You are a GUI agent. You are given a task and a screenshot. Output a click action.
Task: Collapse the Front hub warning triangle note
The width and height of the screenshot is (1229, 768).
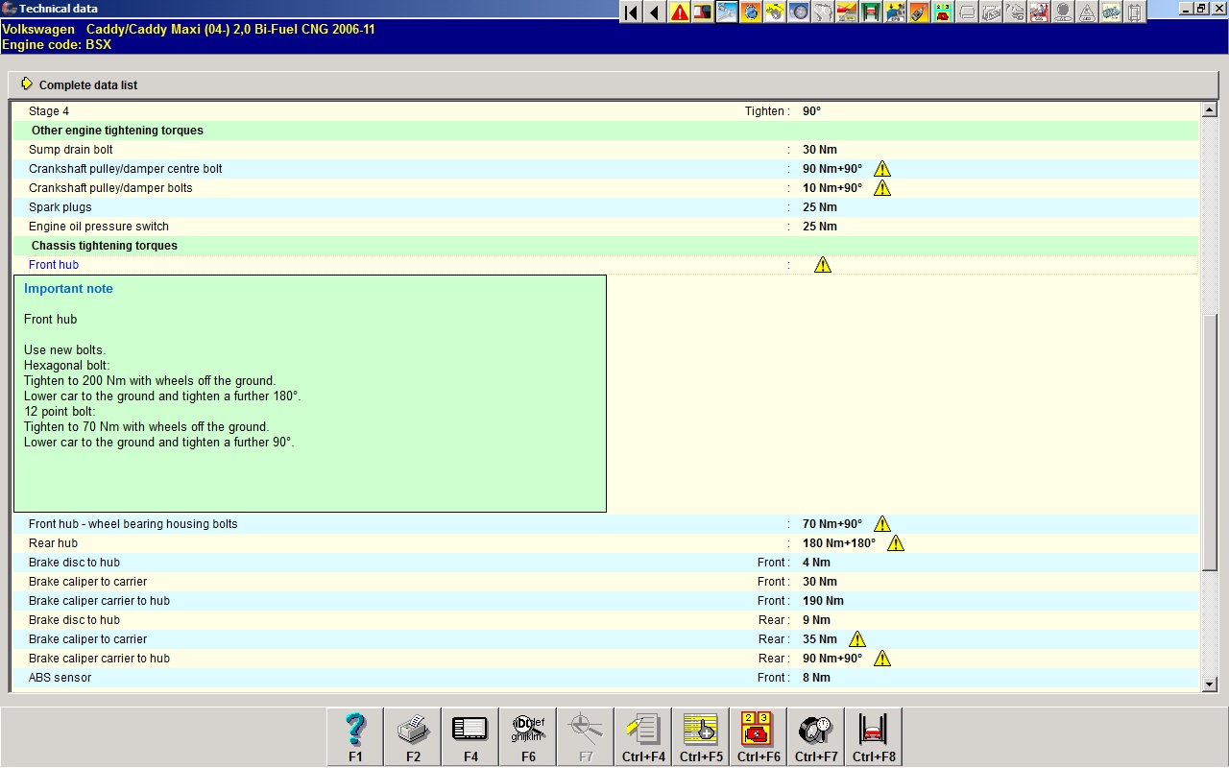pyautogui.click(x=823, y=265)
